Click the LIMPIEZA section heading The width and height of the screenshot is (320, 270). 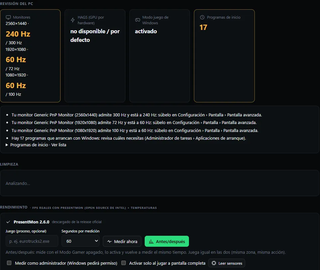pos(9,164)
